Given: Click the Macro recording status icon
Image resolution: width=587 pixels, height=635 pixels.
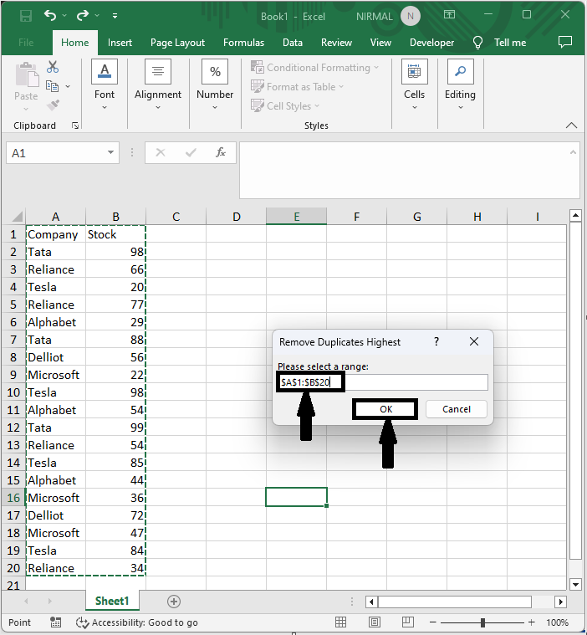Looking at the screenshot, I should coord(55,622).
